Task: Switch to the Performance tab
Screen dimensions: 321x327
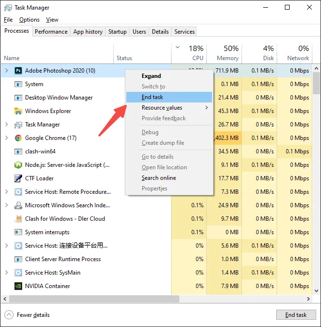Action: (51, 32)
